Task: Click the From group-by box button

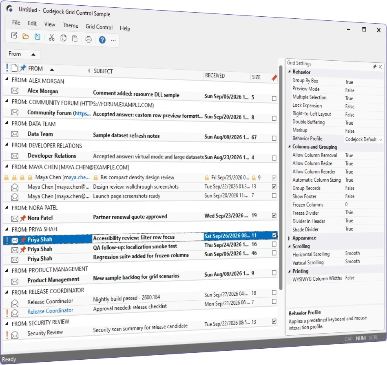Action: click(23, 54)
